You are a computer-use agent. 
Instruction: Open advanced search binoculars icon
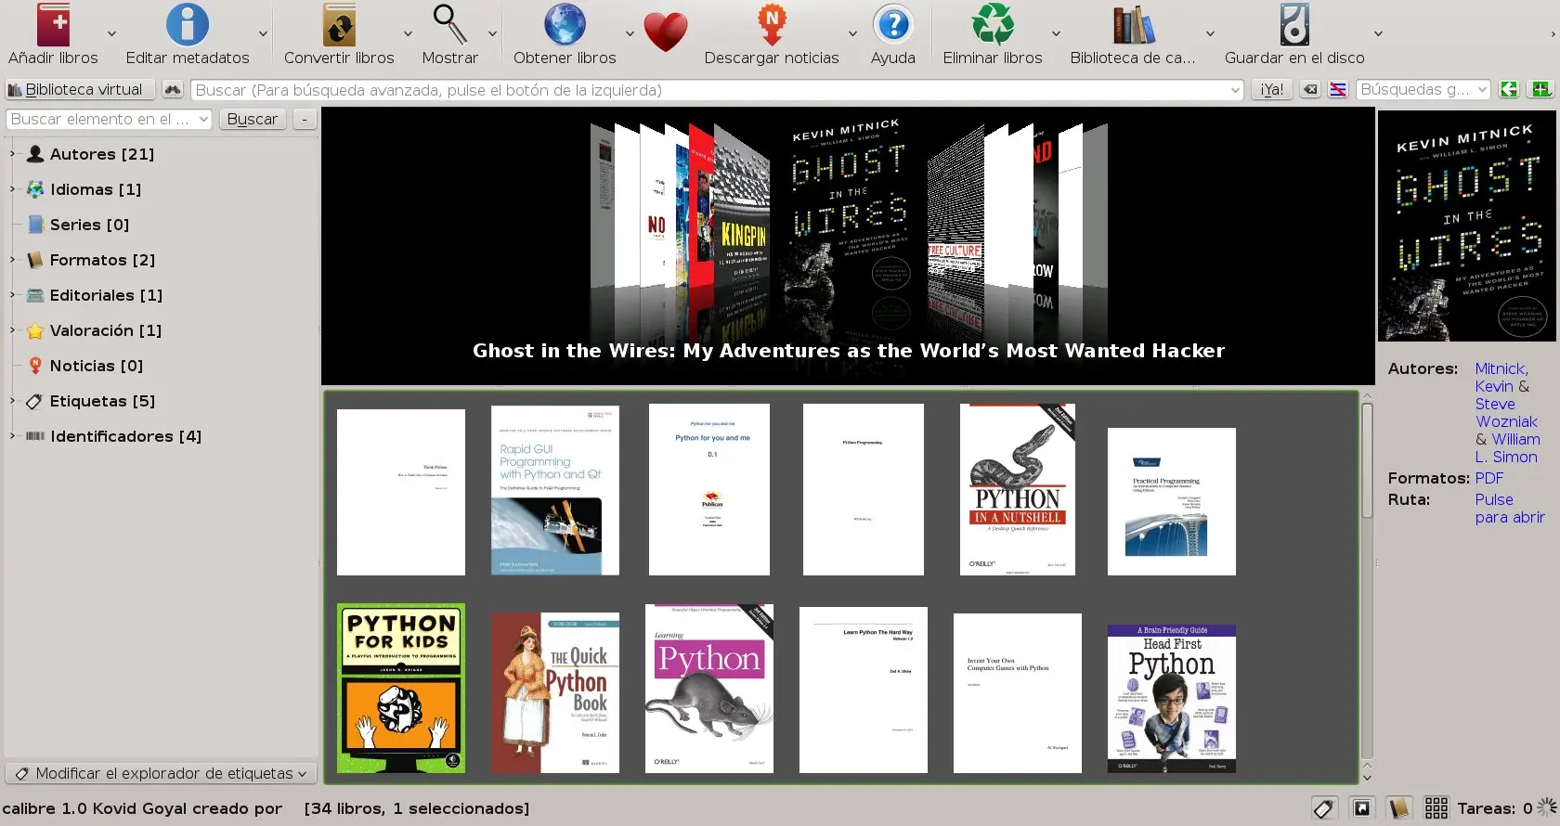click(172, 90)
